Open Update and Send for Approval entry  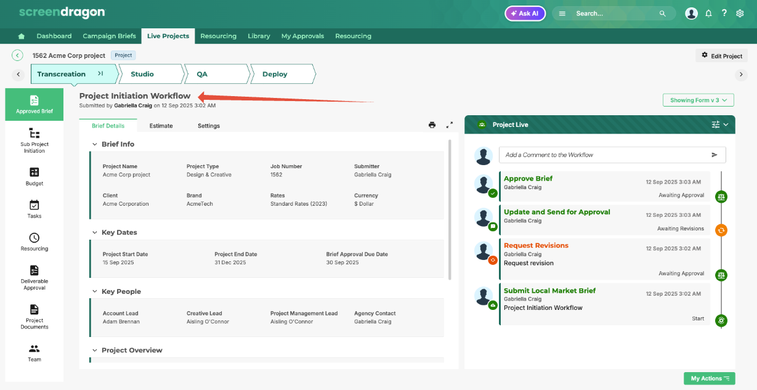pyautogui.click(x=604, y=220)
